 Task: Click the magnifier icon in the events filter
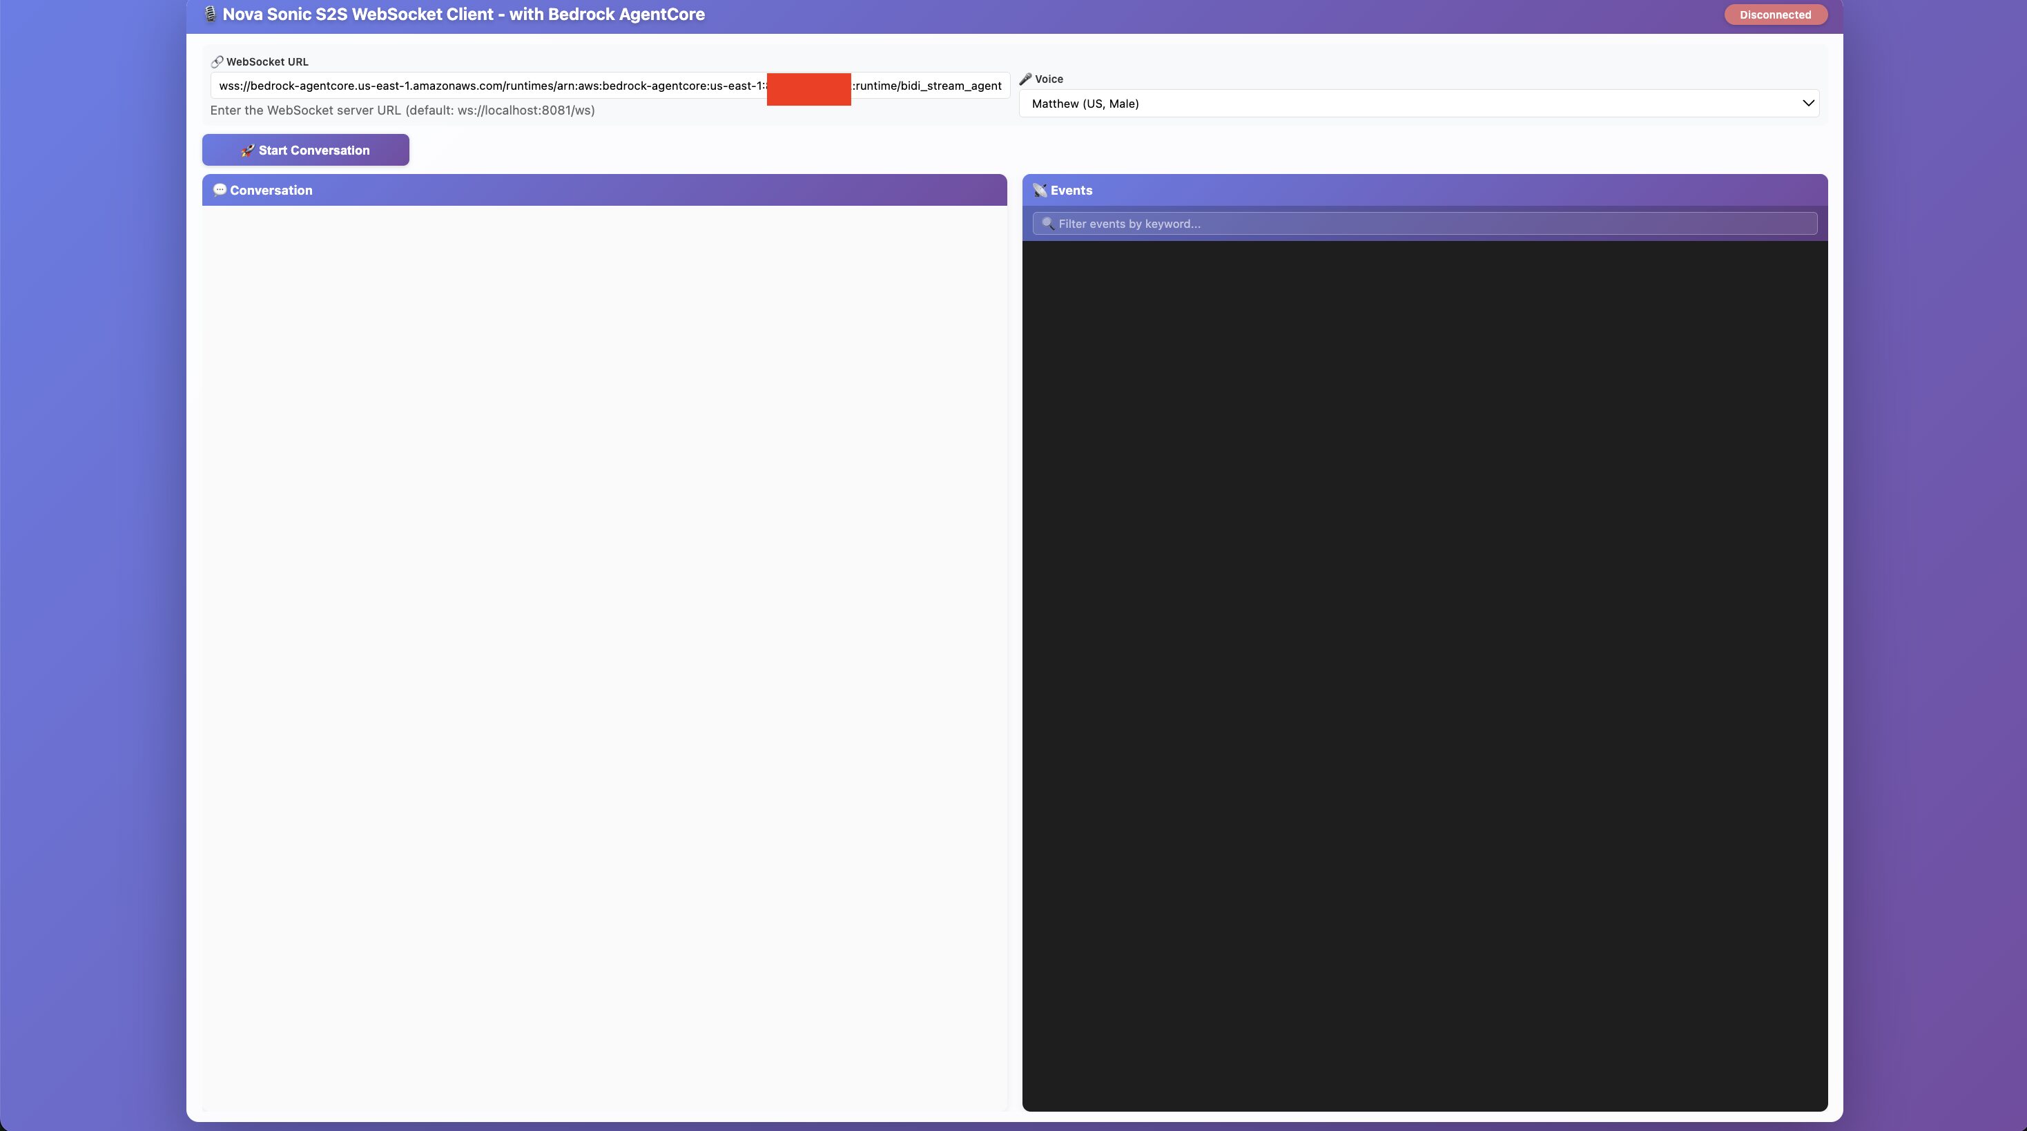(x=1047, y=224)
